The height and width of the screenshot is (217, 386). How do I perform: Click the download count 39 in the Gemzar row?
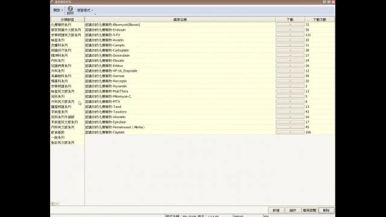(x=307, y=76)
